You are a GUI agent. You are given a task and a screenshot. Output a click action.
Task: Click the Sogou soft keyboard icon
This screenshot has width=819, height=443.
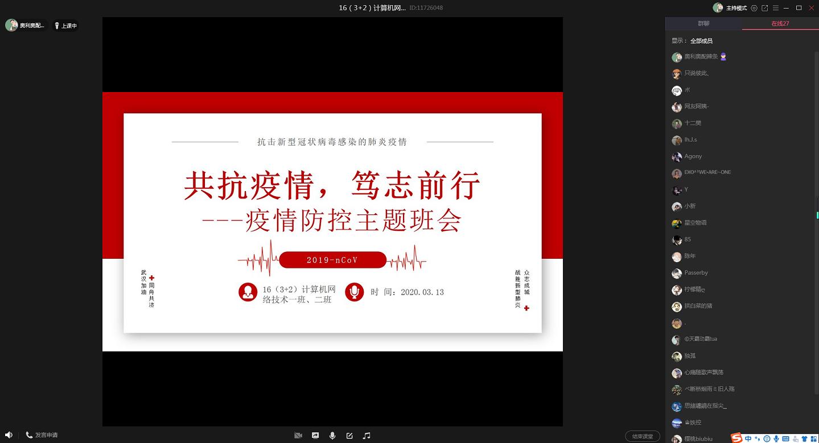pos(786,438)
